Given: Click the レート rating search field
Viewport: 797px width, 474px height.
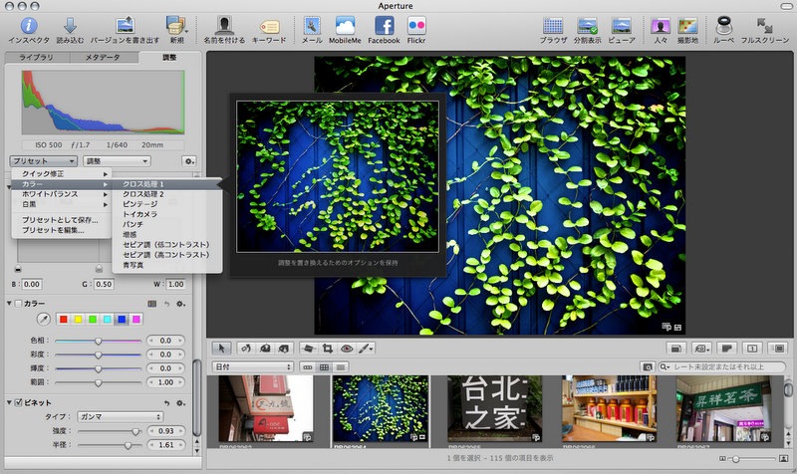Looking at the screenshot, I should point(721,366).
